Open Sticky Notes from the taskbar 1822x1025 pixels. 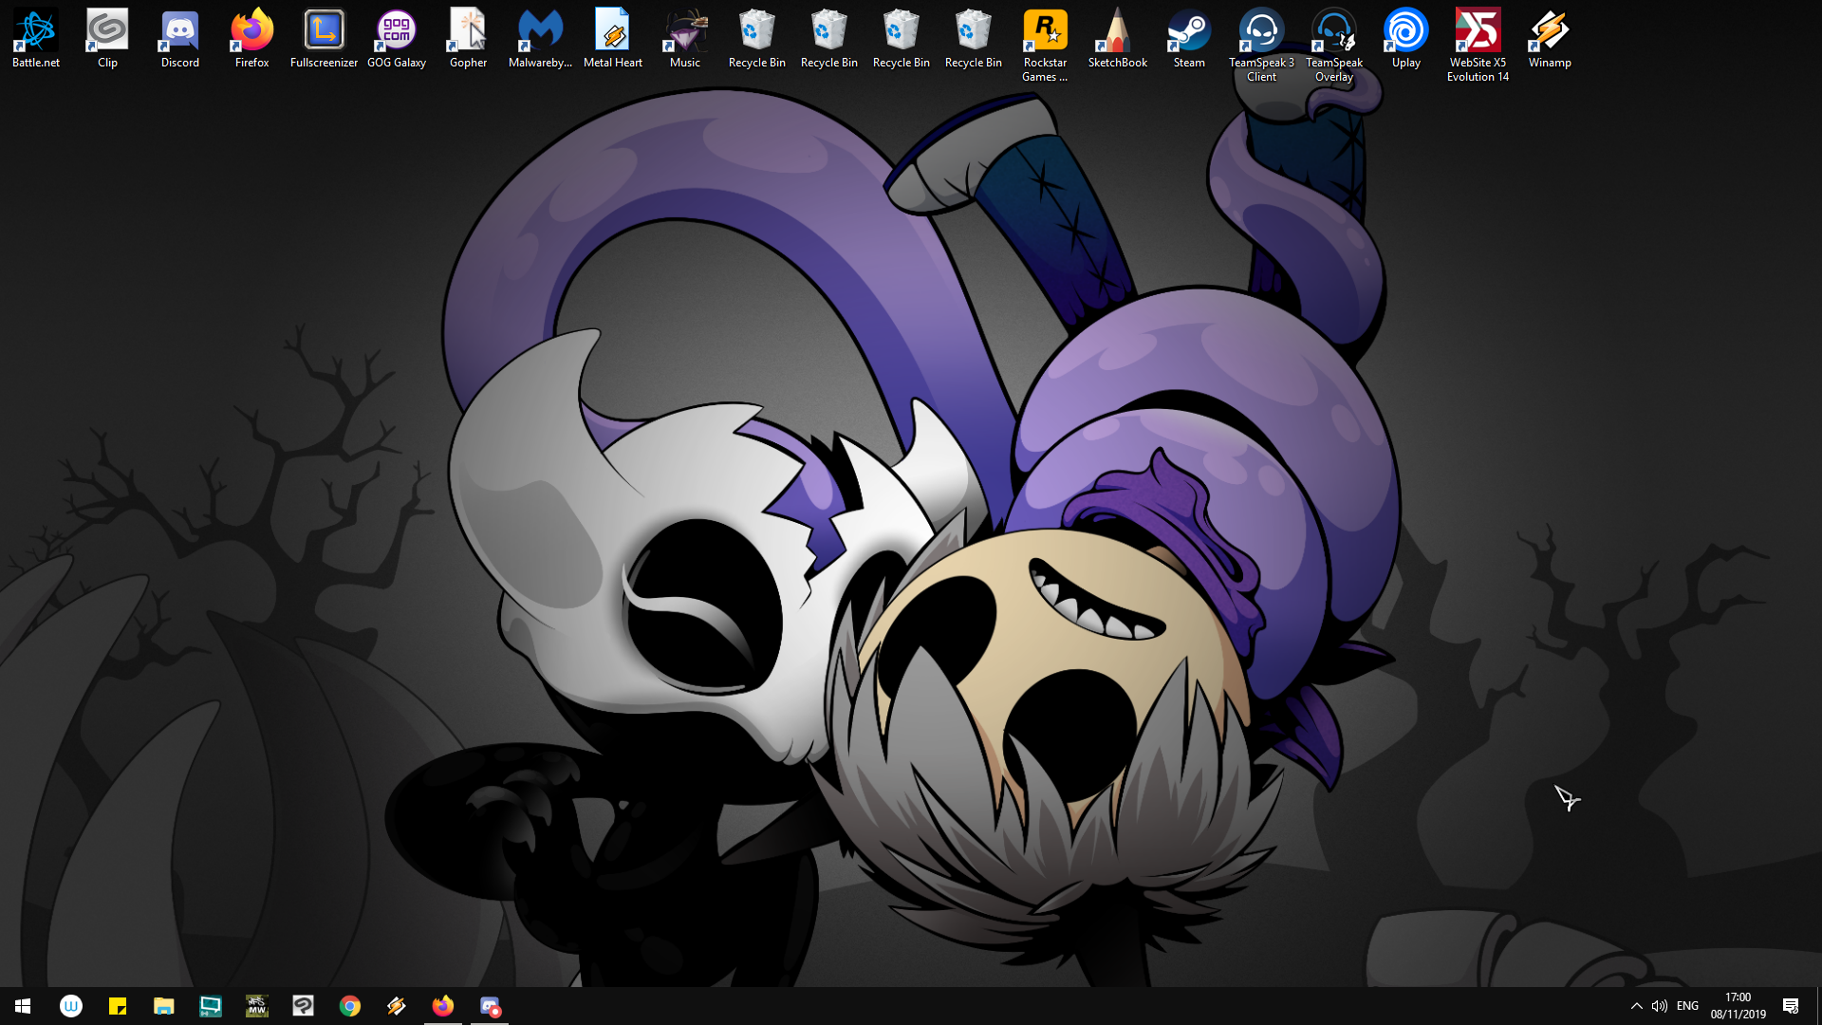pos(118,1006)
